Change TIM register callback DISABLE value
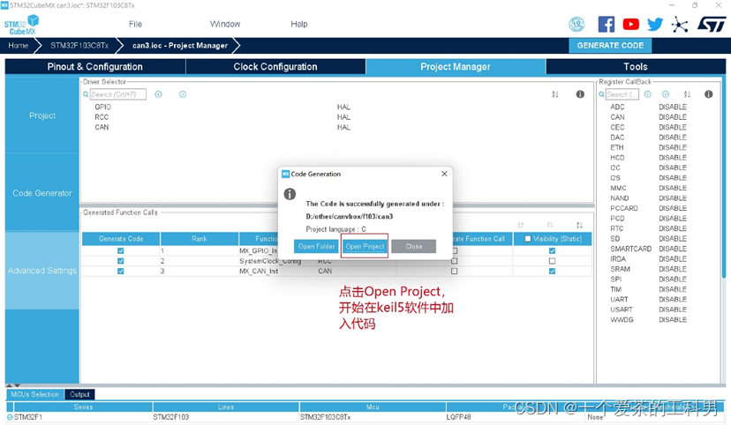 point(673,289)
